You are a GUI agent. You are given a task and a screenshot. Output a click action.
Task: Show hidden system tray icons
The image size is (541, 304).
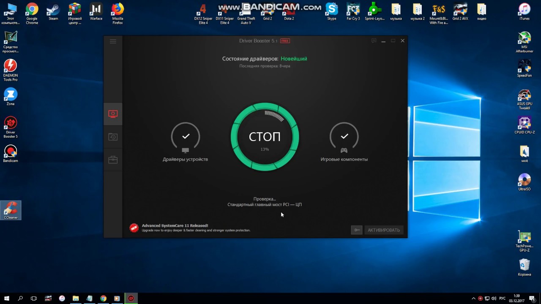coord(473,299)
